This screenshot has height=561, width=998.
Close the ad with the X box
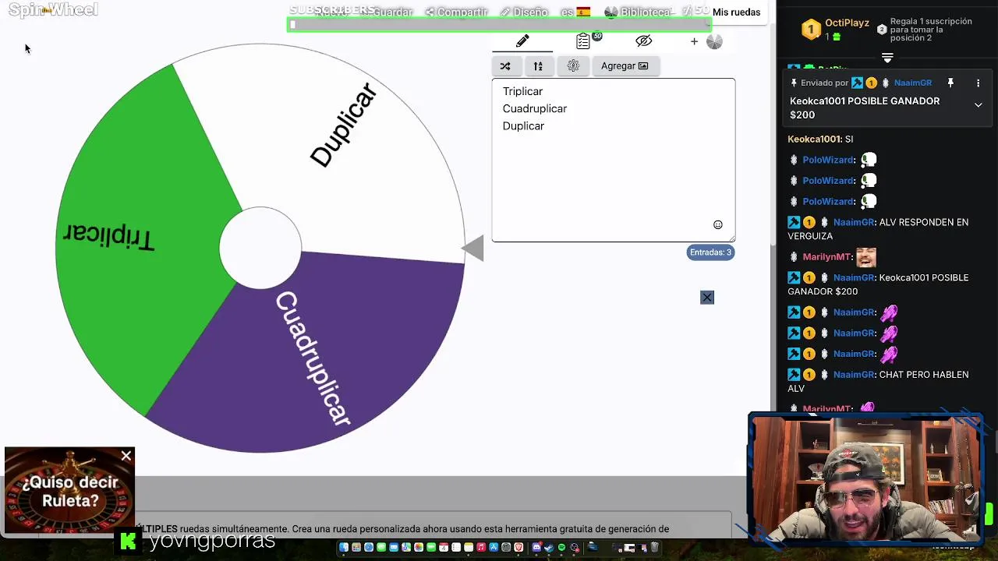coord(707,298)
